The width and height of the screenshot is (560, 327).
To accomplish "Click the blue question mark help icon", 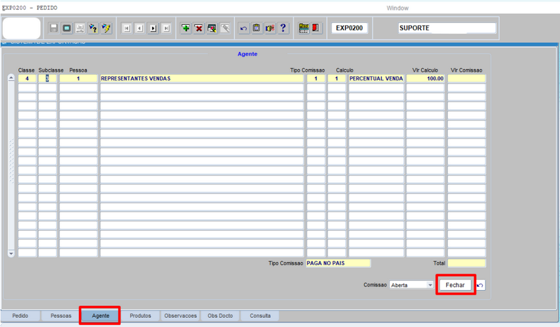I will [283, 28].
